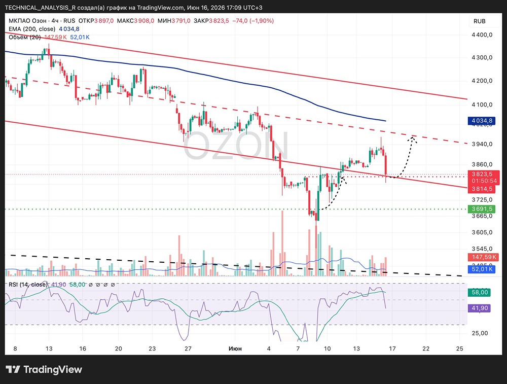
Task: Click the 3860,0 price axis label
Action: pyautogui.click(x=482, y=165)
